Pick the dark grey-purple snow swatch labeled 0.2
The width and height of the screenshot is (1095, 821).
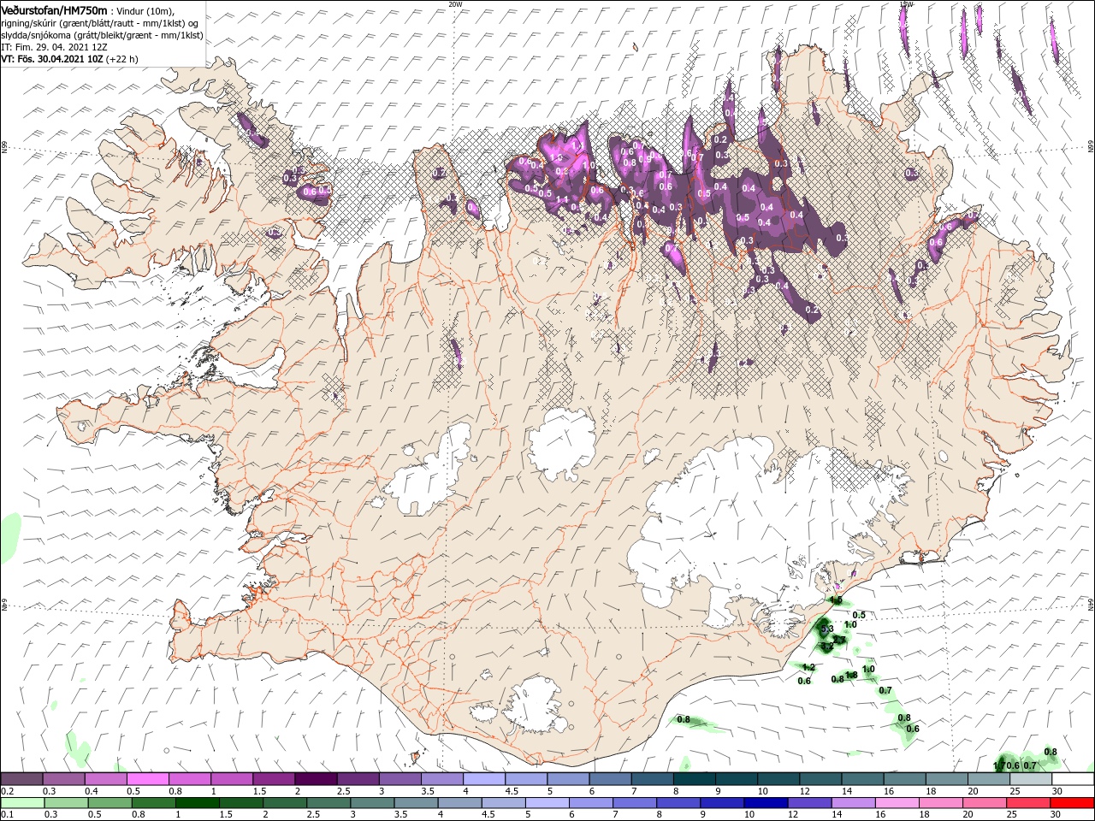(21, 779)
